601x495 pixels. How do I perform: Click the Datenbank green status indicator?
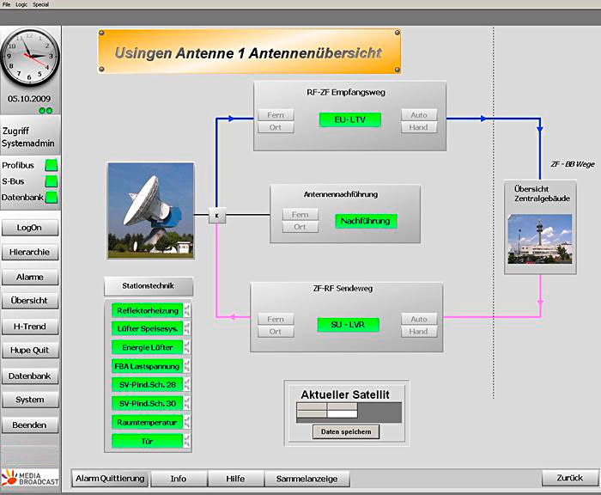(x=51, y=198)
